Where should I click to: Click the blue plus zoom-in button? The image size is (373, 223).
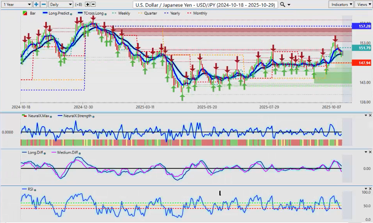click(x=36, y=4)
